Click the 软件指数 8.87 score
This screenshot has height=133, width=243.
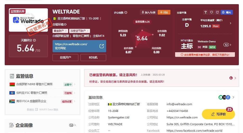(129, 50)
